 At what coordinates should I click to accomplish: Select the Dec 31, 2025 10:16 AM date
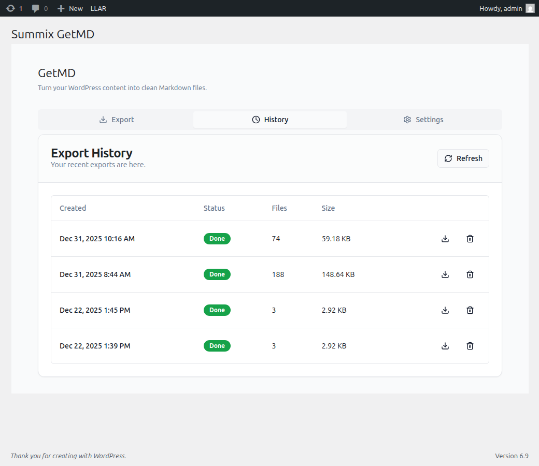tap(97, 239)
